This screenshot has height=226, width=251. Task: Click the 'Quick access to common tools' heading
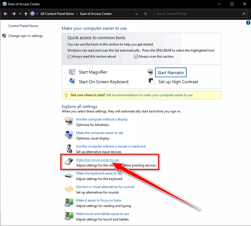coord(96,38)
